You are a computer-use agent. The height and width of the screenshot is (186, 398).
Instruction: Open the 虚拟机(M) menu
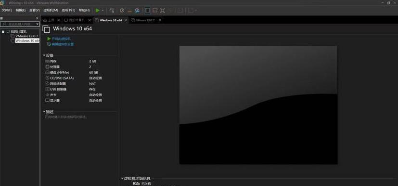(51, 10)
